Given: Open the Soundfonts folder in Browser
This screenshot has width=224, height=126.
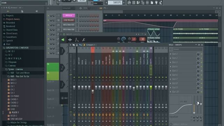Looking at the screenshot, I should click(x=11, y=37).
